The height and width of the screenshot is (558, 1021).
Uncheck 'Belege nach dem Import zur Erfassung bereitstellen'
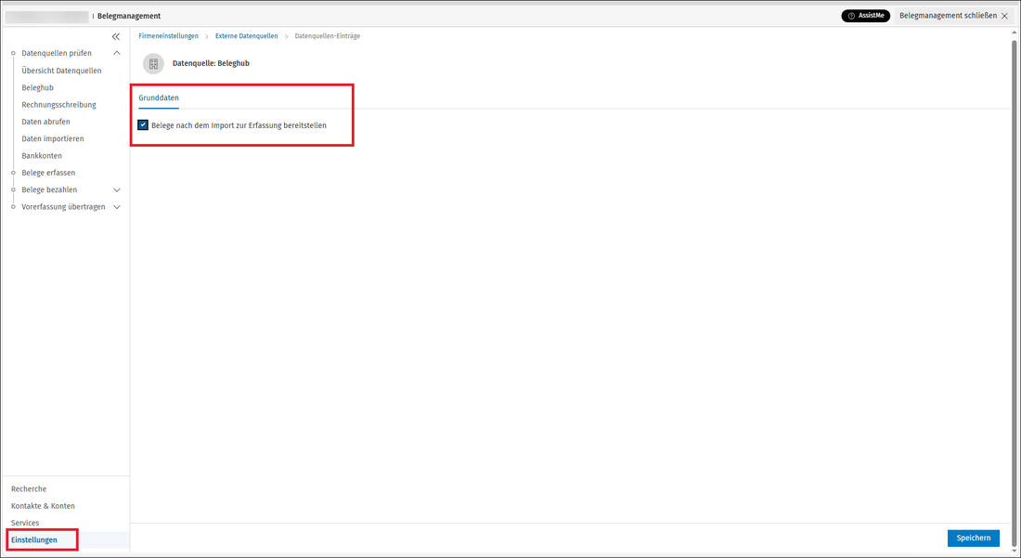click(143, 125)
